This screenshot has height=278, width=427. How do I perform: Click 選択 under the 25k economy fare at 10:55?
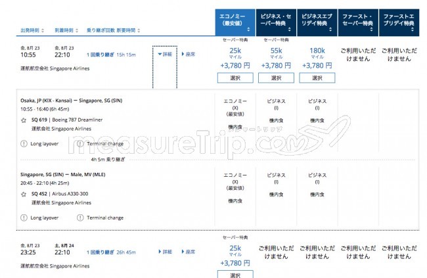click(x=235, y=78)
